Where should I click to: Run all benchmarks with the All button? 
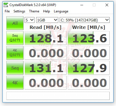[x=15, y=23]
